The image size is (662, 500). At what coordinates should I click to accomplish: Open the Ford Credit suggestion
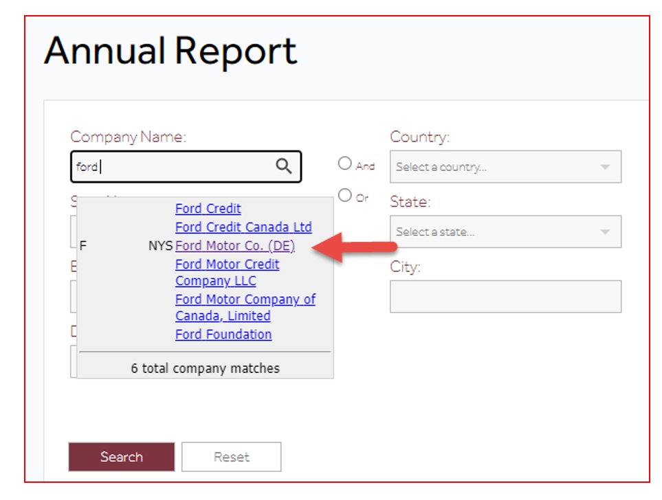tap(208, 208)
